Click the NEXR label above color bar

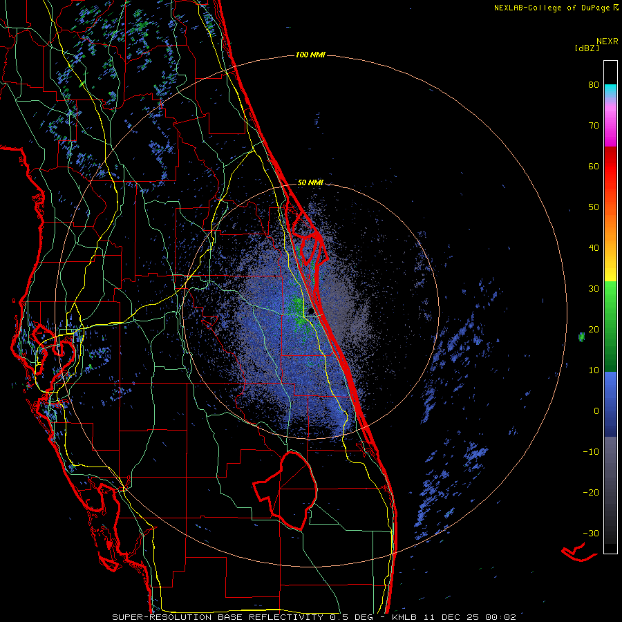[x=607, y=41]
